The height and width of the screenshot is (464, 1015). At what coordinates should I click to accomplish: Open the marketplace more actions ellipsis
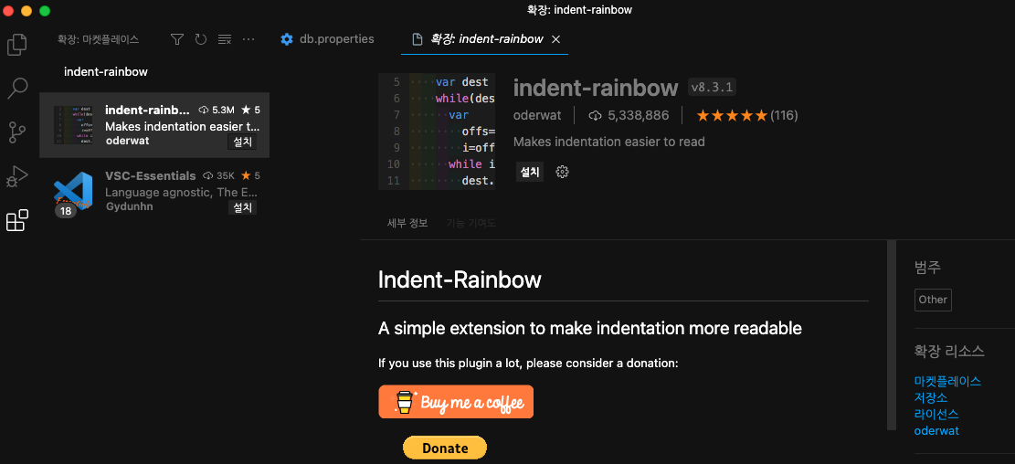click(248, 39)
